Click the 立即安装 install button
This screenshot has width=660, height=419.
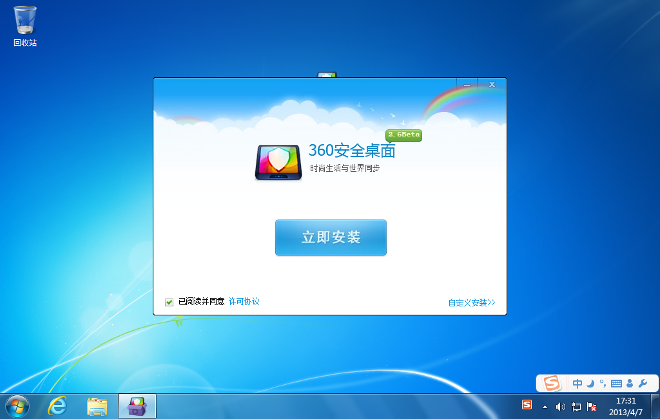click(x=331, y=237)
